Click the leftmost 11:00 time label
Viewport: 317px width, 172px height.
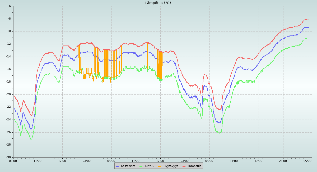click(38, 161)
